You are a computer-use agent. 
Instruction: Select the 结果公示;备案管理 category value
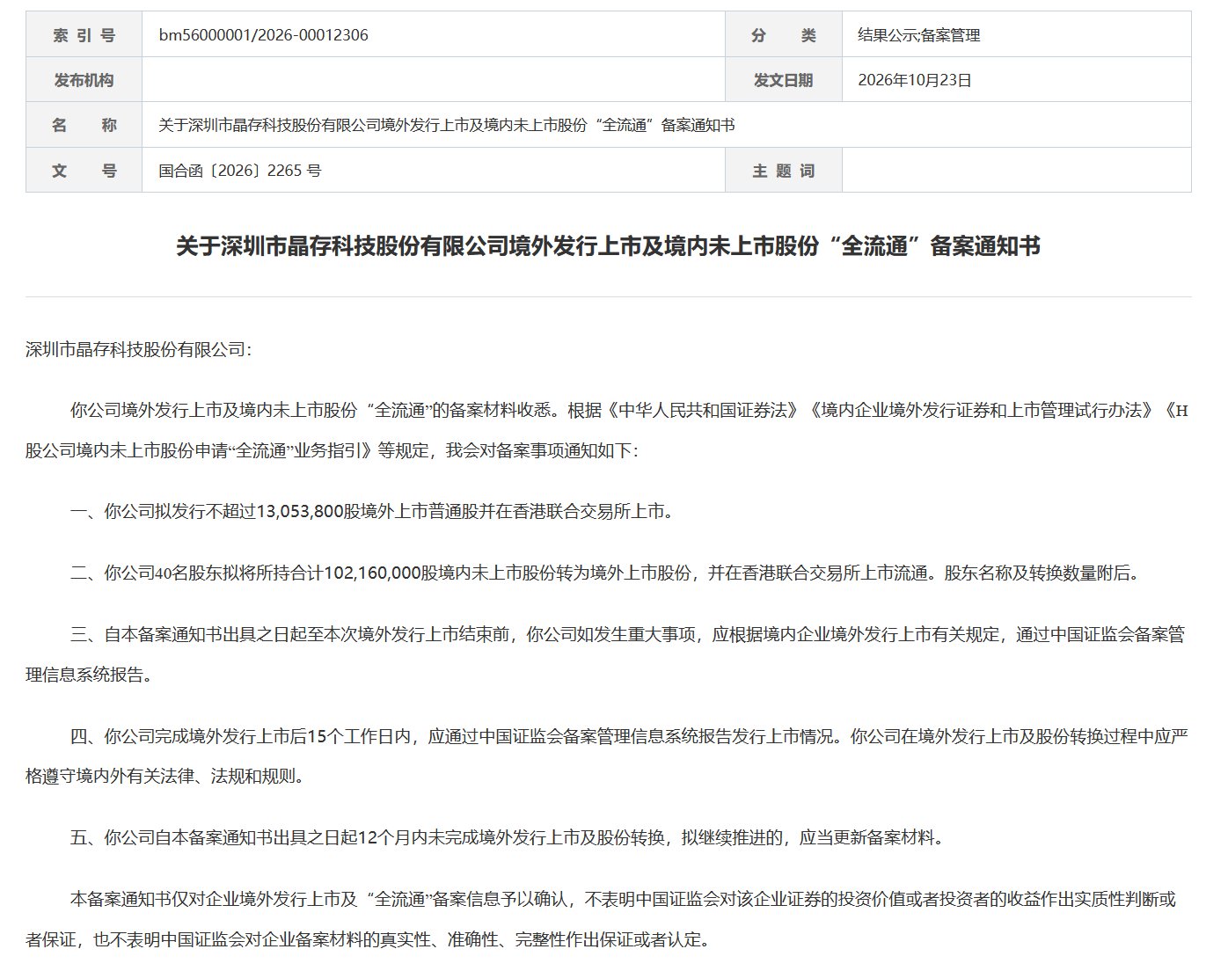[x=918, y=35]
